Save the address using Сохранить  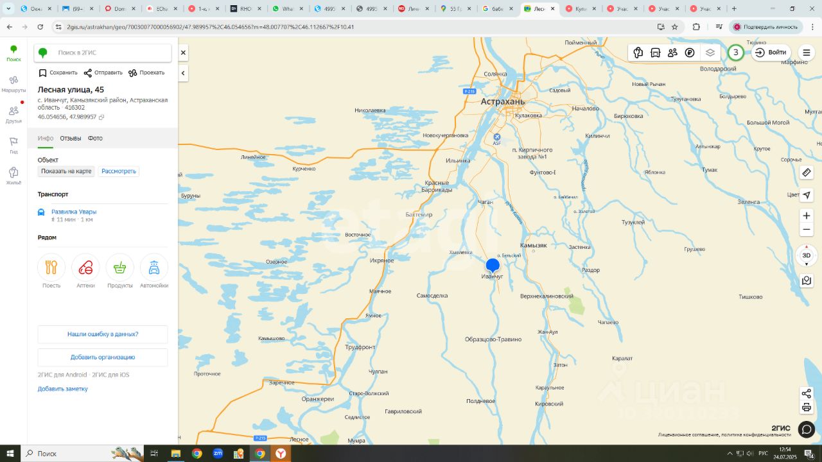click(58, 73)
